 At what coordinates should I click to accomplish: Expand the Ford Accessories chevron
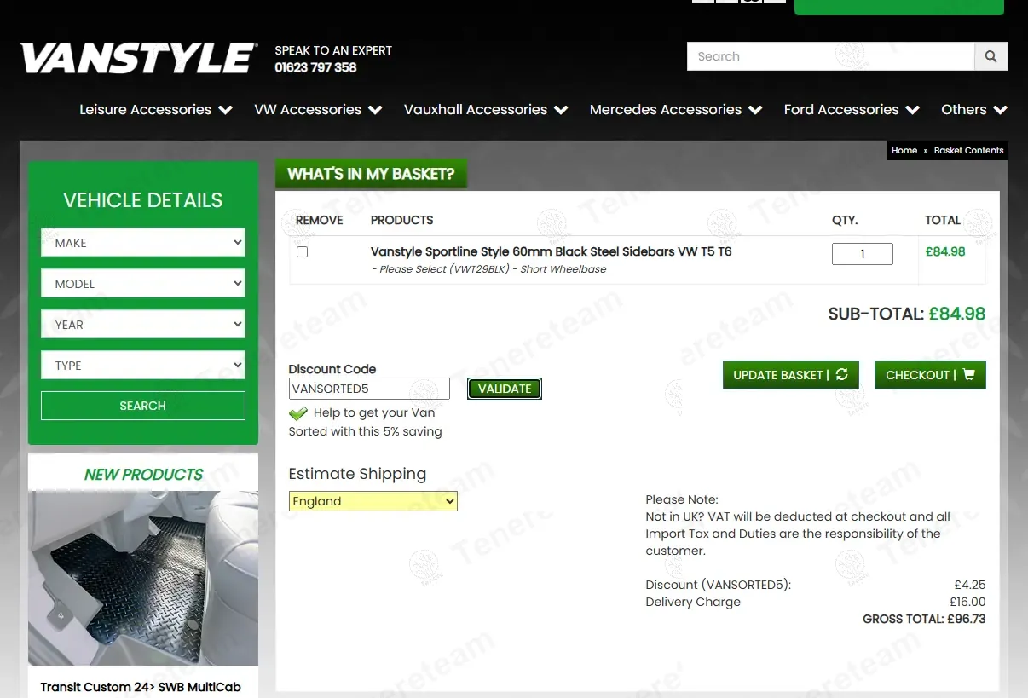coord(913,110)
